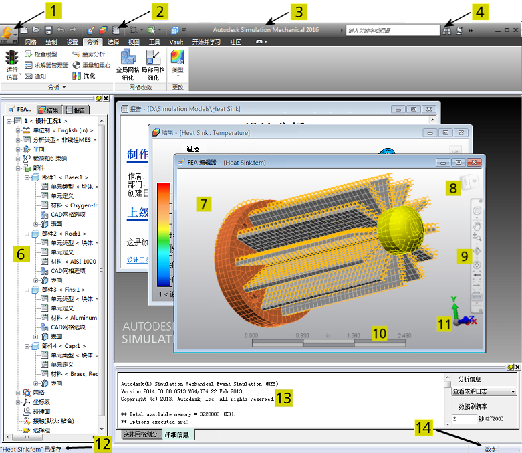Click the Report icon in quick access toolbar
The width and height of the screenshot is (522, 453).
(116, 30)
